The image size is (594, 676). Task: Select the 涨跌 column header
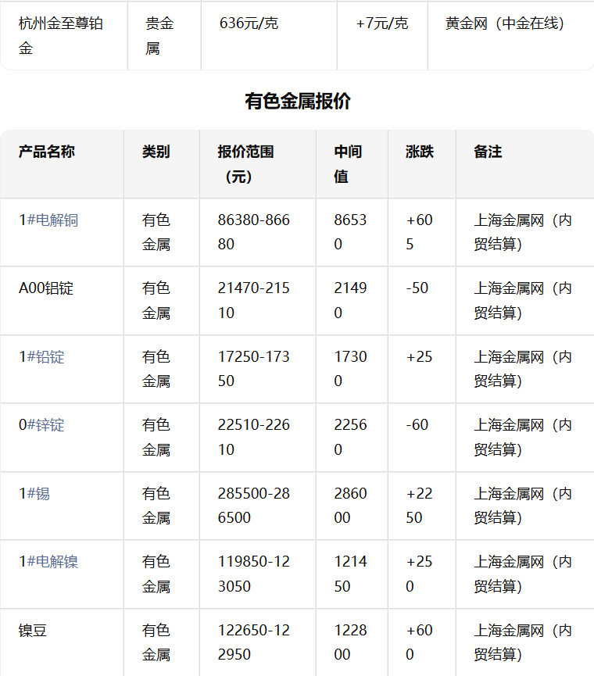[x=420, y=152]
